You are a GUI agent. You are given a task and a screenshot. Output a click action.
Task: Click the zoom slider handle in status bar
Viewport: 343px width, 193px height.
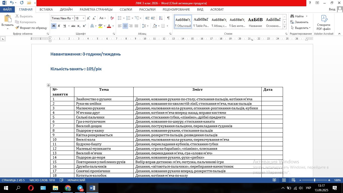314,180
